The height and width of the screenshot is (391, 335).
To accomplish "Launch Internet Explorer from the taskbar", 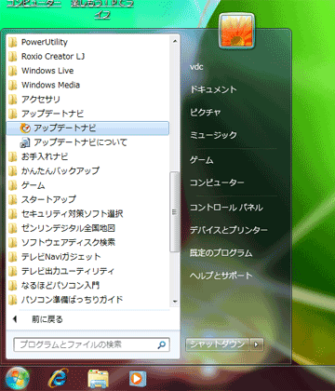I will pyautogui.click(x=58, y=379).
